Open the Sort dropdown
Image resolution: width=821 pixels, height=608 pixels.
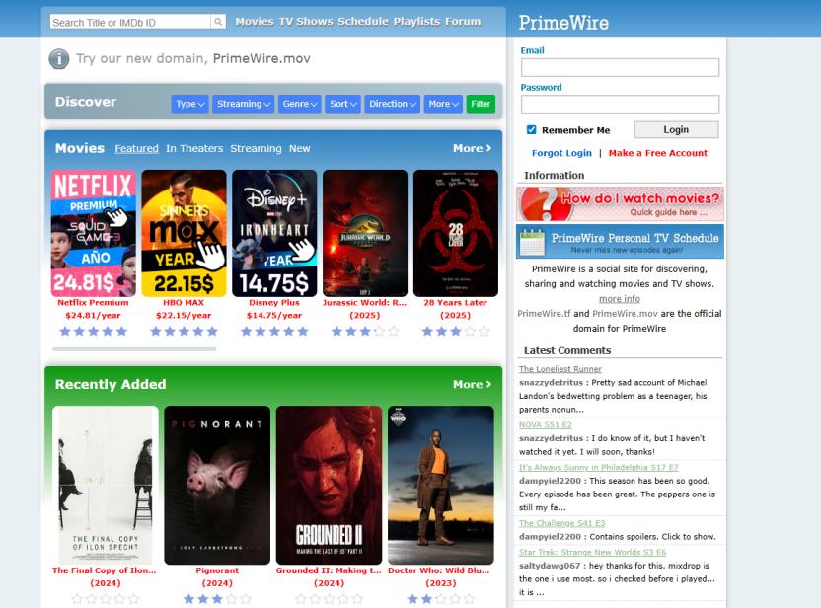pos(343,104)
